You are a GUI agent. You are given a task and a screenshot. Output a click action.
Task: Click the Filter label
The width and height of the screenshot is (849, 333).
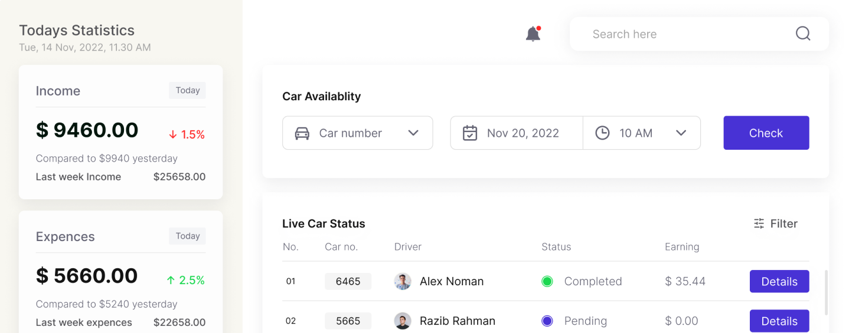coord(784,223)
